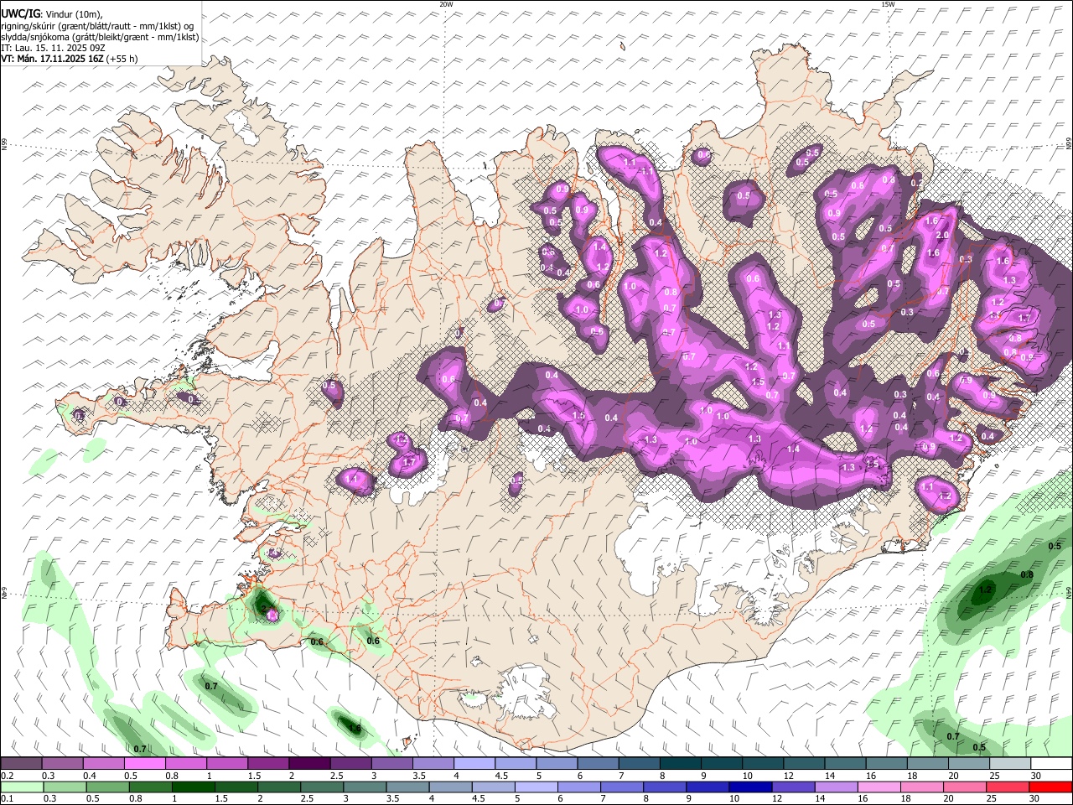Screen dimensions: 1073x805
Task: Click the red lower swatch starting at 25
Action: [1008, 787]
